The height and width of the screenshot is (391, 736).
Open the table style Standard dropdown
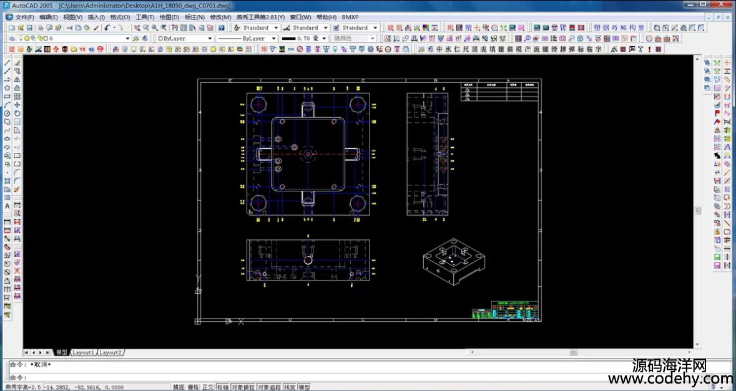(375, 28)
